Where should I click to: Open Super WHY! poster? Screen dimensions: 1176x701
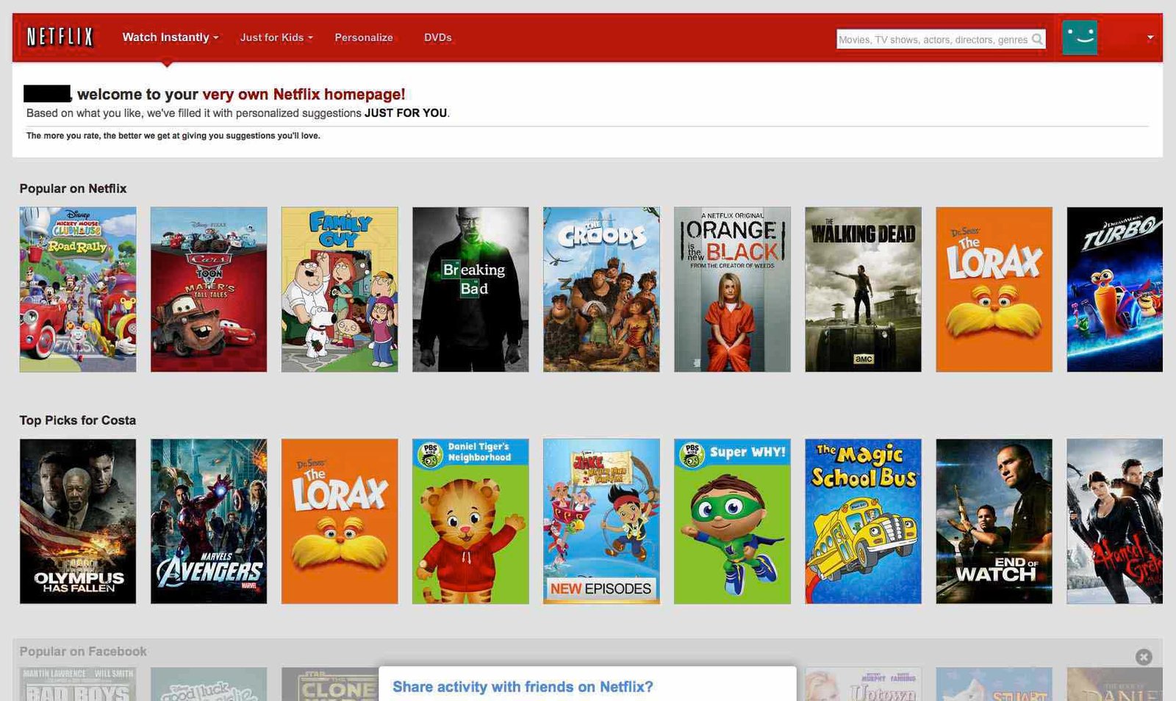click(732, 522)
